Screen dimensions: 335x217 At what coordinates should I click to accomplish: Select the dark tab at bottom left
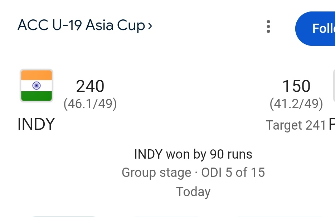[x=64, y=216]
